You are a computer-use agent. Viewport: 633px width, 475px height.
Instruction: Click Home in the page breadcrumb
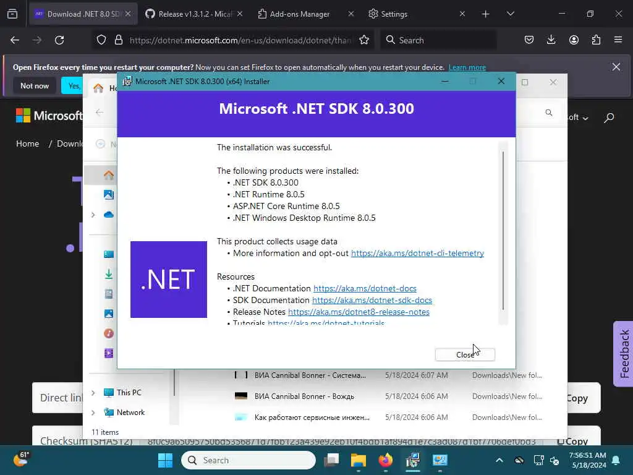pos(27,143)
